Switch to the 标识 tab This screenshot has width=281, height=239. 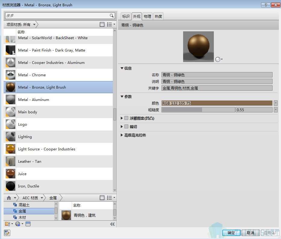pyautogui.click(x=126, y=16)
